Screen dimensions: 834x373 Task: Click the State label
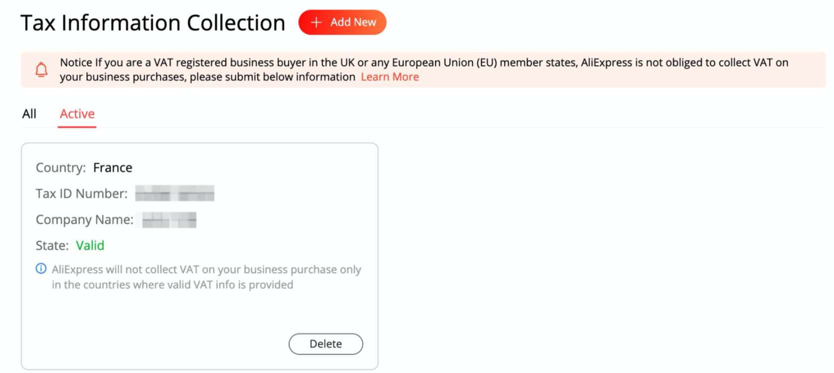(52, 246)
